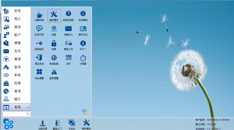The width and height of the screenshot is (234, 130).
Task: Expand the 系统 submenu arrow
Action: (x=28, y=107)
